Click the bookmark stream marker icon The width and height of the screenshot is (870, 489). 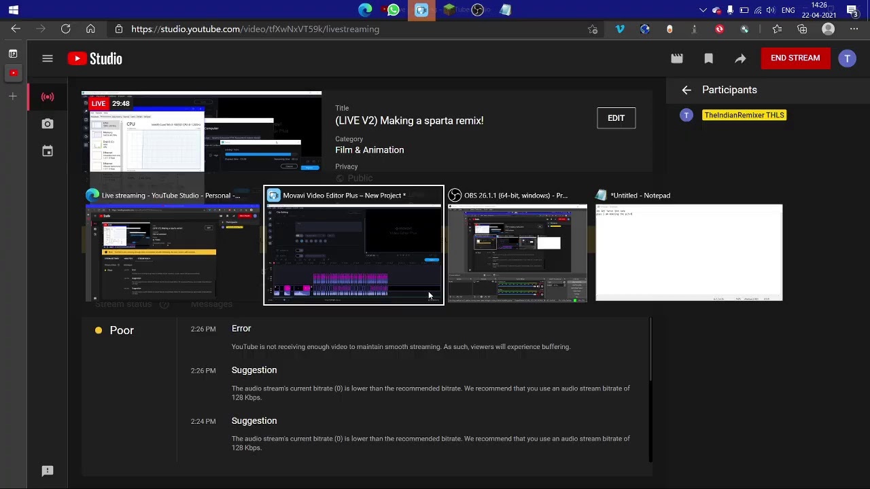coord(708,58)
